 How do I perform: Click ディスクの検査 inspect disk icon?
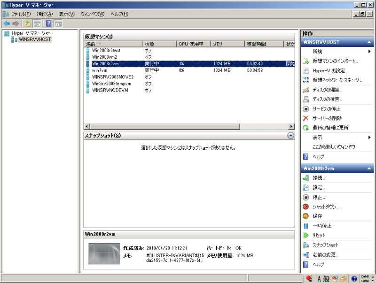(306, 99)
